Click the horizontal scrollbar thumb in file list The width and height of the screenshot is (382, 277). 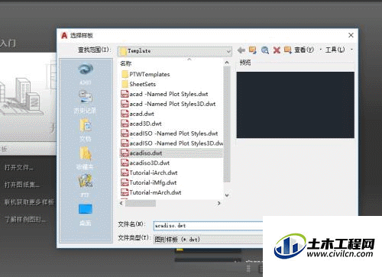141,203
